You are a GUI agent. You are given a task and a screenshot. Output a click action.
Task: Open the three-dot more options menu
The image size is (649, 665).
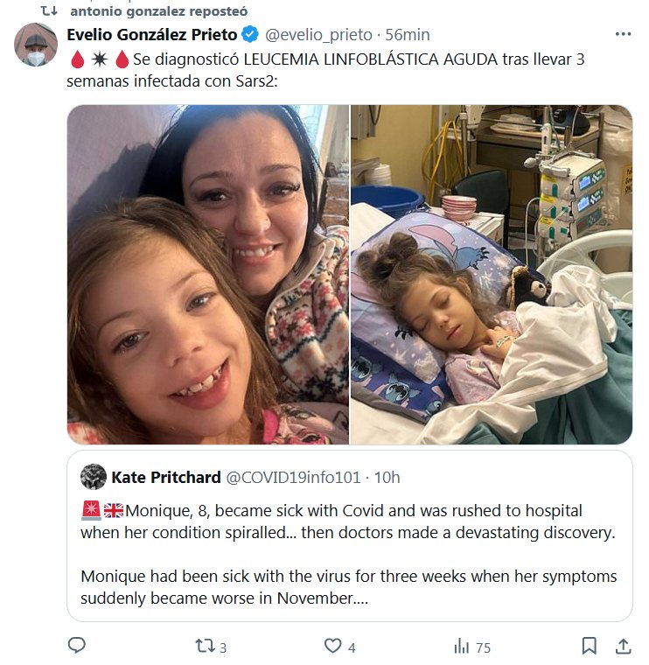pyautogui.click(x=623, y=35)
